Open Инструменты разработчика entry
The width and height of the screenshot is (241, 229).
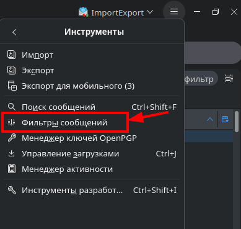pos(92,190)
